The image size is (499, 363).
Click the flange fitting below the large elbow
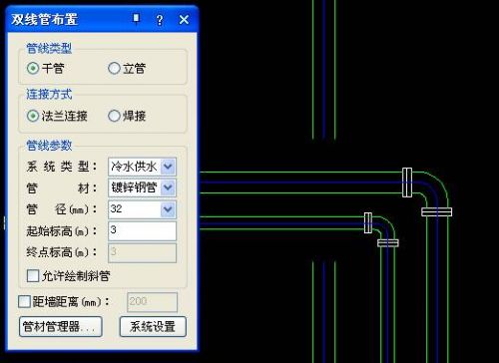point(437,212)
